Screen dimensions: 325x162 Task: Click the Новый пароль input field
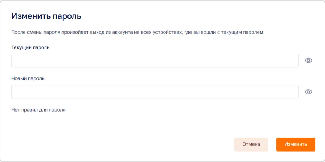155,92
